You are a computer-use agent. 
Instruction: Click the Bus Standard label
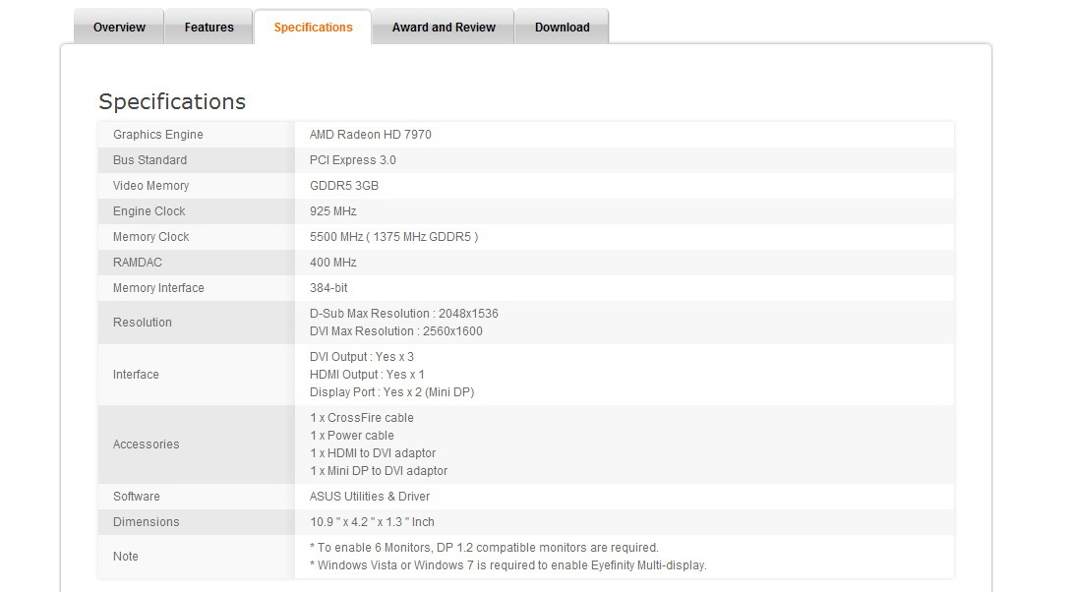point(149,159)
